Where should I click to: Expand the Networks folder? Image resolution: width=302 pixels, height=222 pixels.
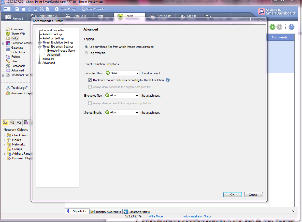(4, 145)
